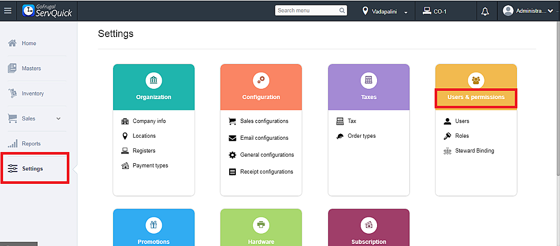Click the search magnifier icon
Image resolution: width=560 pixels, height=246 pixels.
click(x=342, y=11)
